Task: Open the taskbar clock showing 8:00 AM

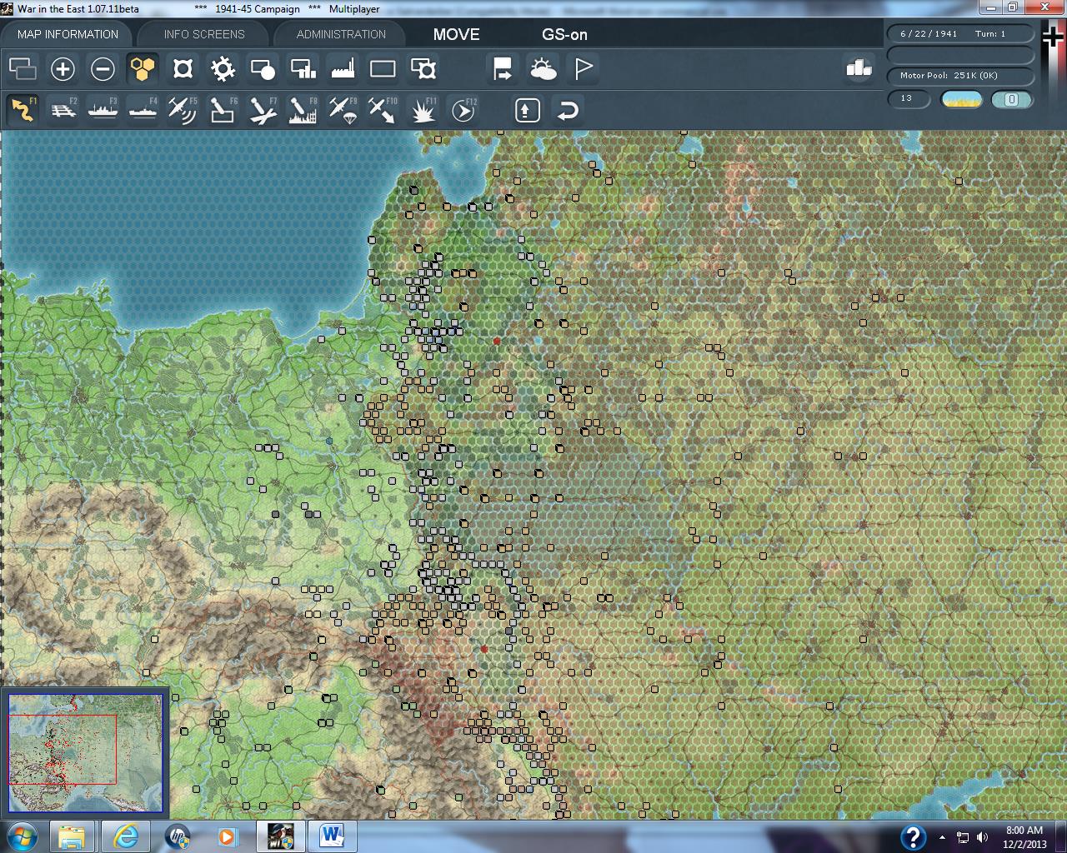Action: coord(1024,837)
